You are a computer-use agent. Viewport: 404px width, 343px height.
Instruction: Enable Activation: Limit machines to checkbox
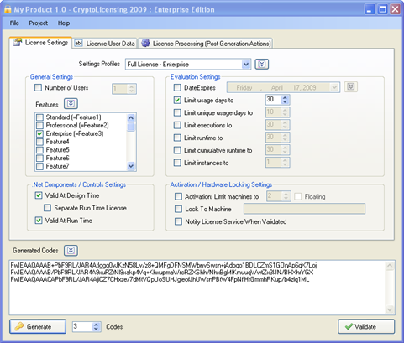click(x=178, y=196)
